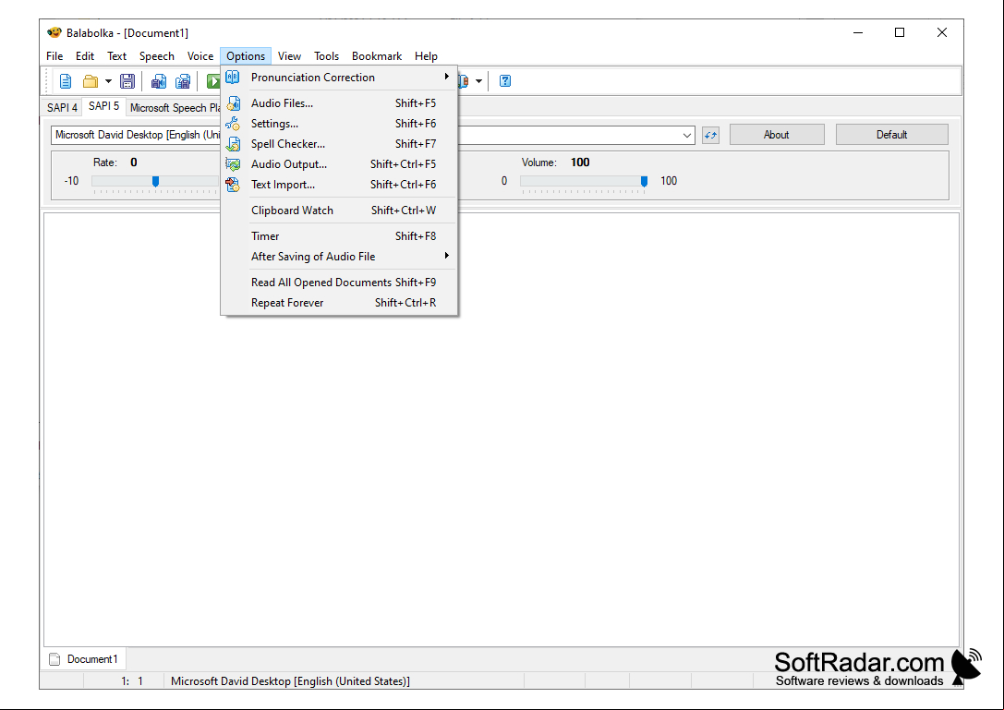Open the Tools menu

(x=327, y=56)
